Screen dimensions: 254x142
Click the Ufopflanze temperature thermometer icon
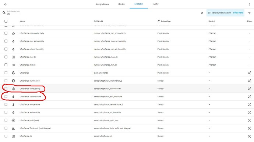click(13, 105)
